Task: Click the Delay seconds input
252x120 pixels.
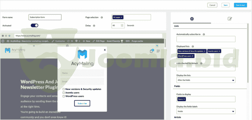Action: (x=118, y=26)
